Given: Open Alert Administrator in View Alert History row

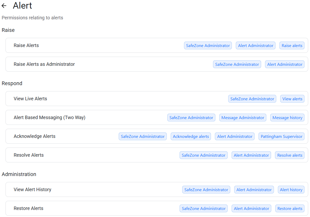Looking at the screenshot, I should pyautogui.click(x=254, y=190).
